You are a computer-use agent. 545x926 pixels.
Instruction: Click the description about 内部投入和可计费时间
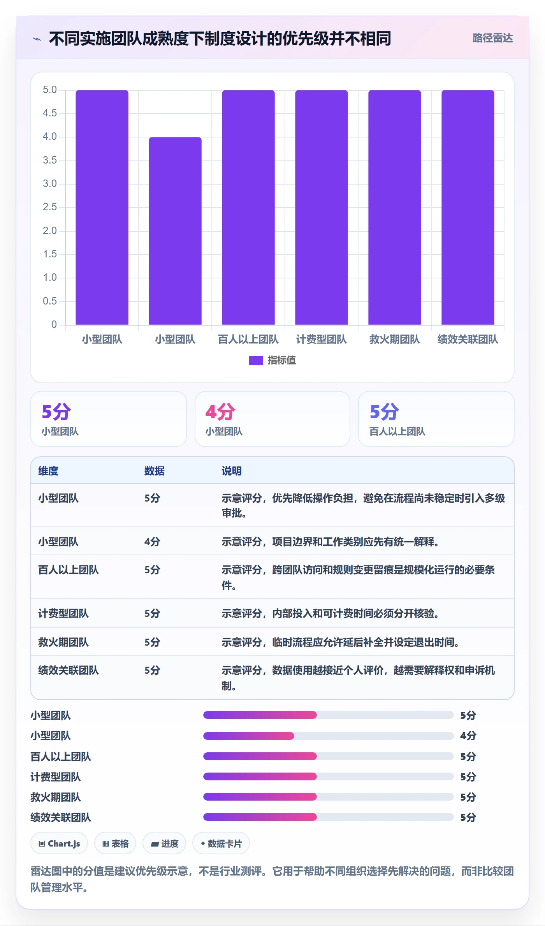pos(331,613)
